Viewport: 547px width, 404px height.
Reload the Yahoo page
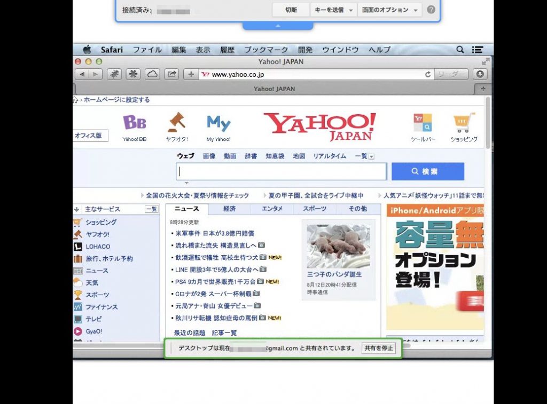pyautogui.click(x=428, y=74)
